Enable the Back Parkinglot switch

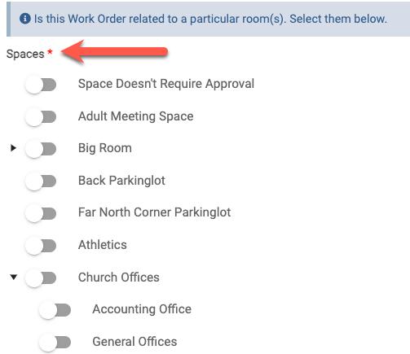tap(41, 181)
